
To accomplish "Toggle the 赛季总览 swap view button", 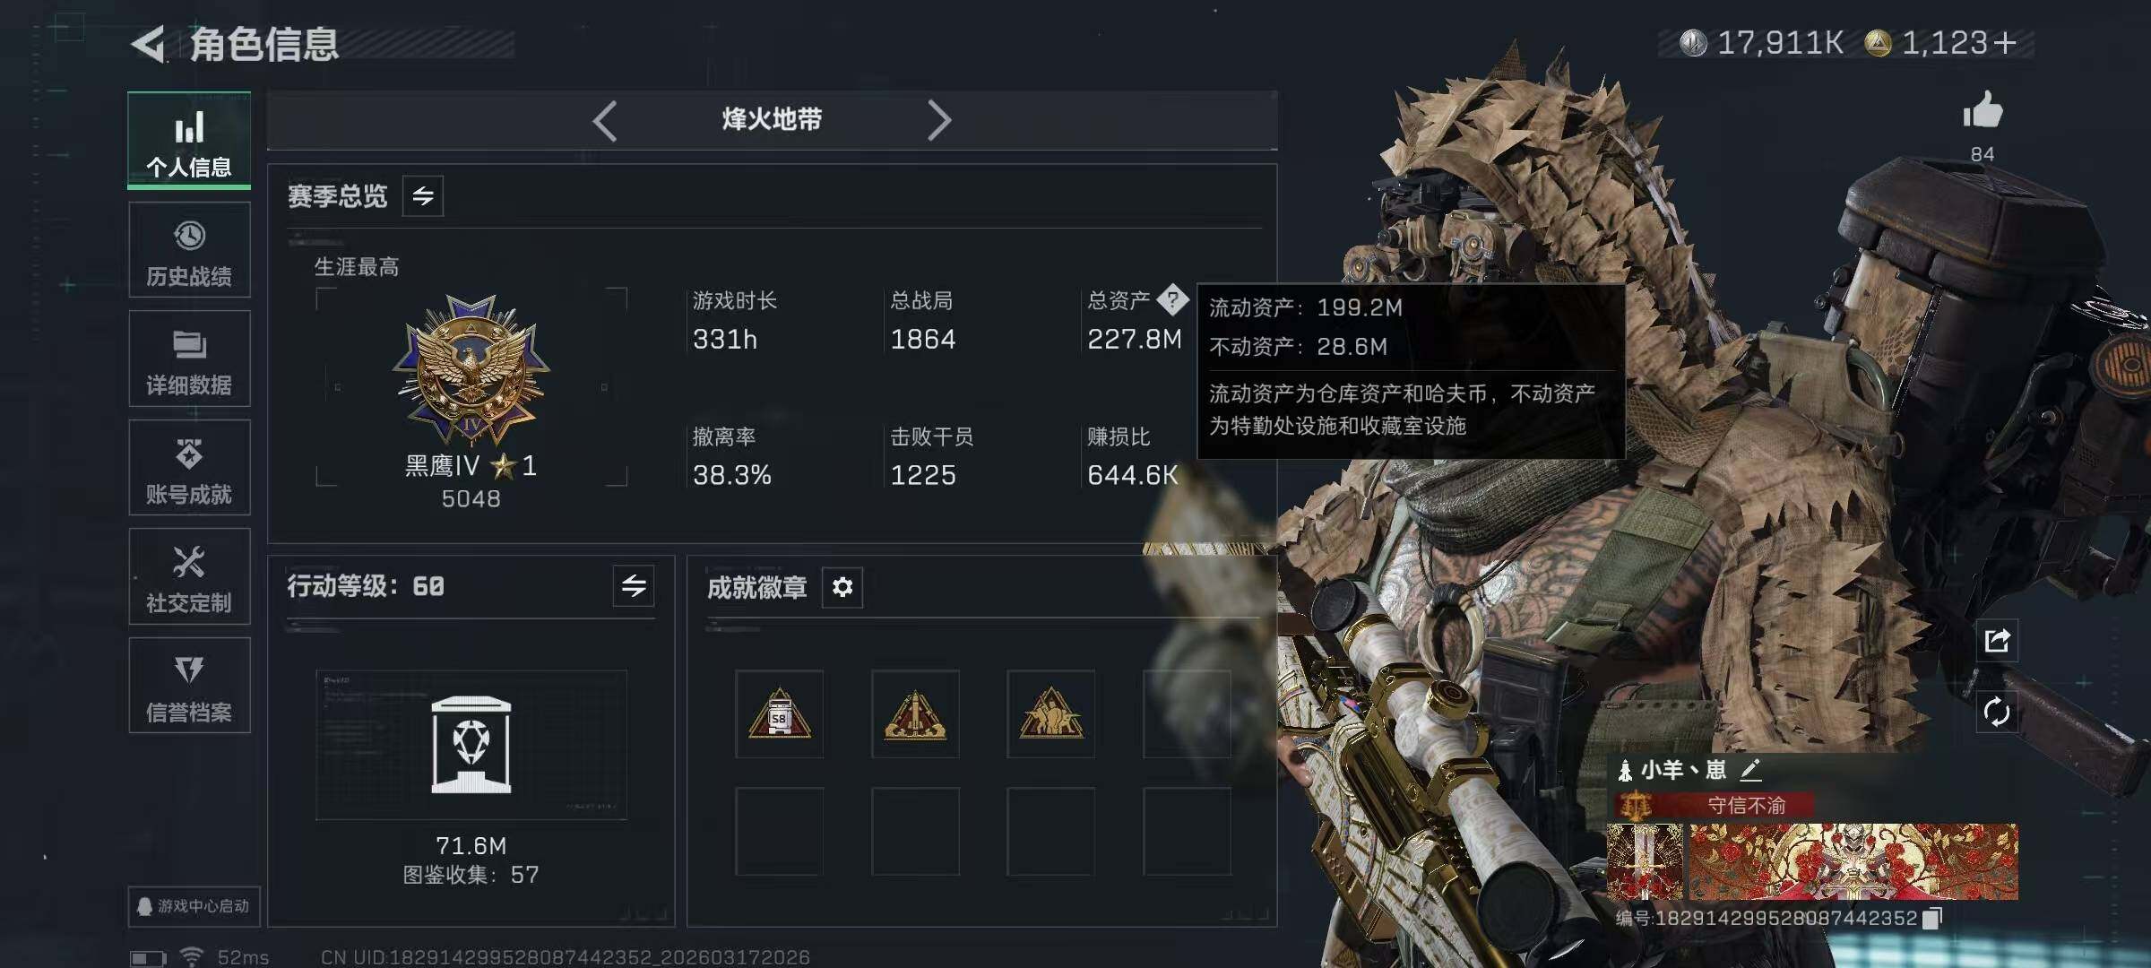I will (x=423, y=195).
